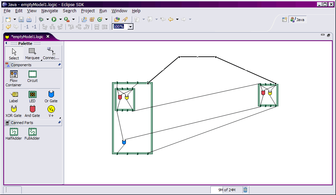Choose the Or Gate from palette
Viewport: 336px width, 195px height.
pyautogui.click(x=51, y=96)
